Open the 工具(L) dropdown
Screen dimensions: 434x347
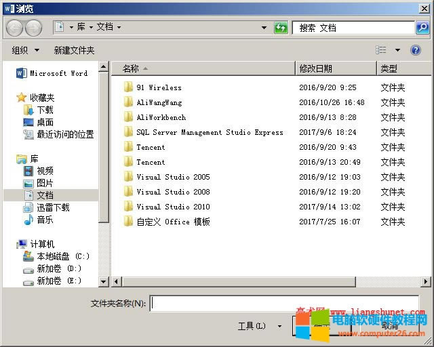point(260,326)
